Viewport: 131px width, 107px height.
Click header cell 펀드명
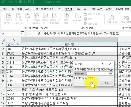[69, 44]
